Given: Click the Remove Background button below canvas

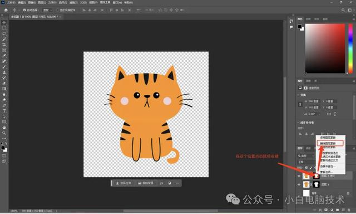Looking at the screenshot, I should 146,183.
